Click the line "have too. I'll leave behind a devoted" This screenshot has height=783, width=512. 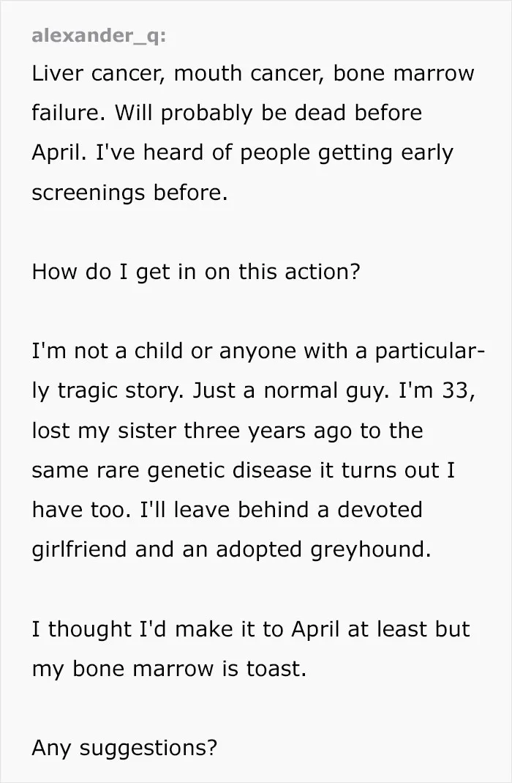(x=227, y=510)
